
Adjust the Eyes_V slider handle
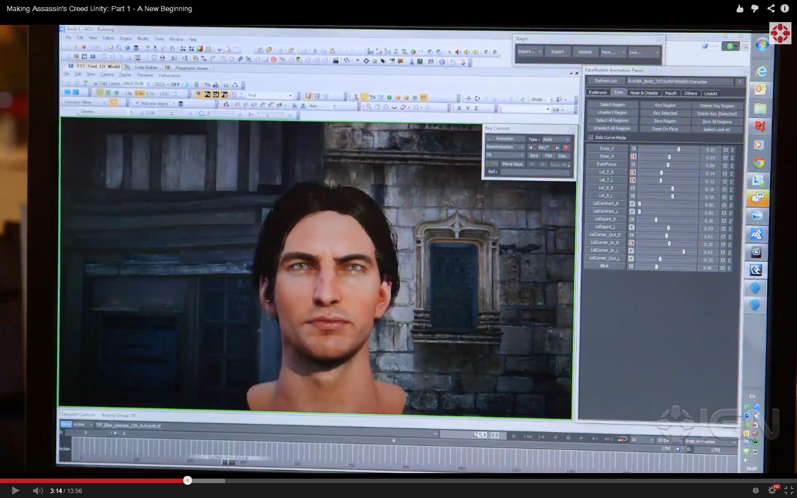[679, 149]
